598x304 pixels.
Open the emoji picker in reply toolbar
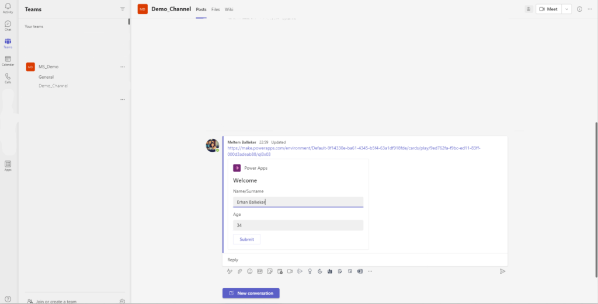coord(249,271)
